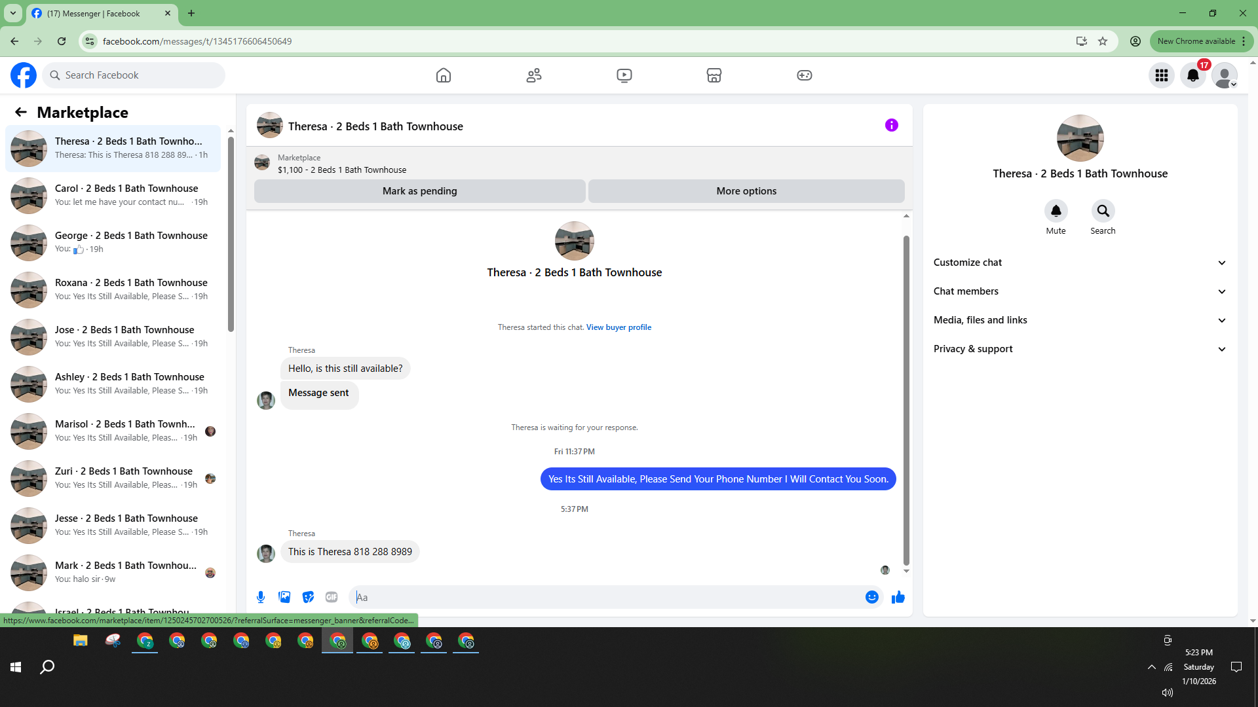
Task: Send a thumbs-up like
Action: click(x=898, y=597)
